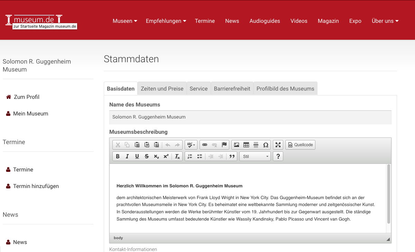
Task: Toggle bold formatting
Action: tap(118, 157)
